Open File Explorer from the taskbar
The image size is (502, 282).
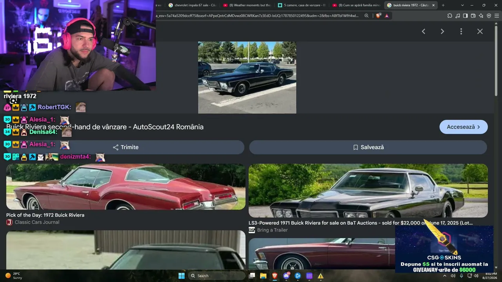264,276
